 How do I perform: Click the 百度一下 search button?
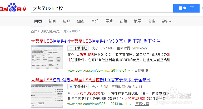click(x=186, y=8)
